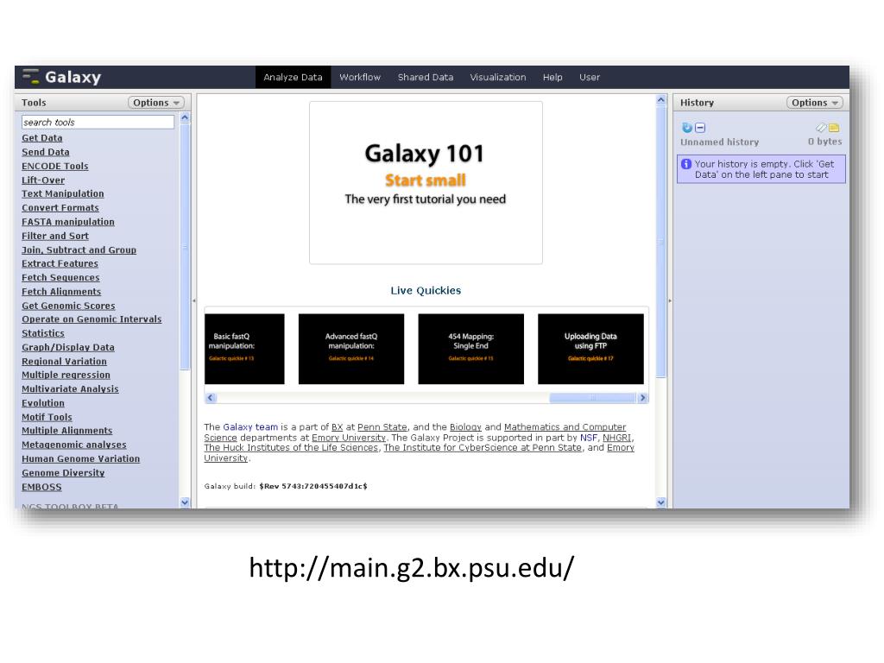Click the left arrow of Live Quickies carousel

(x=211, y=397)
